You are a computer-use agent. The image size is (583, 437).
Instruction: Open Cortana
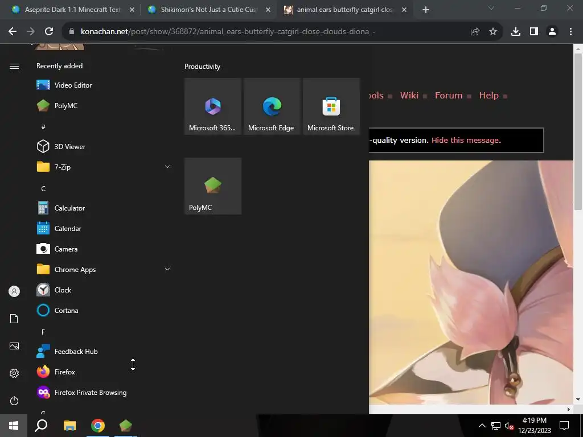(x=103, y=310)
